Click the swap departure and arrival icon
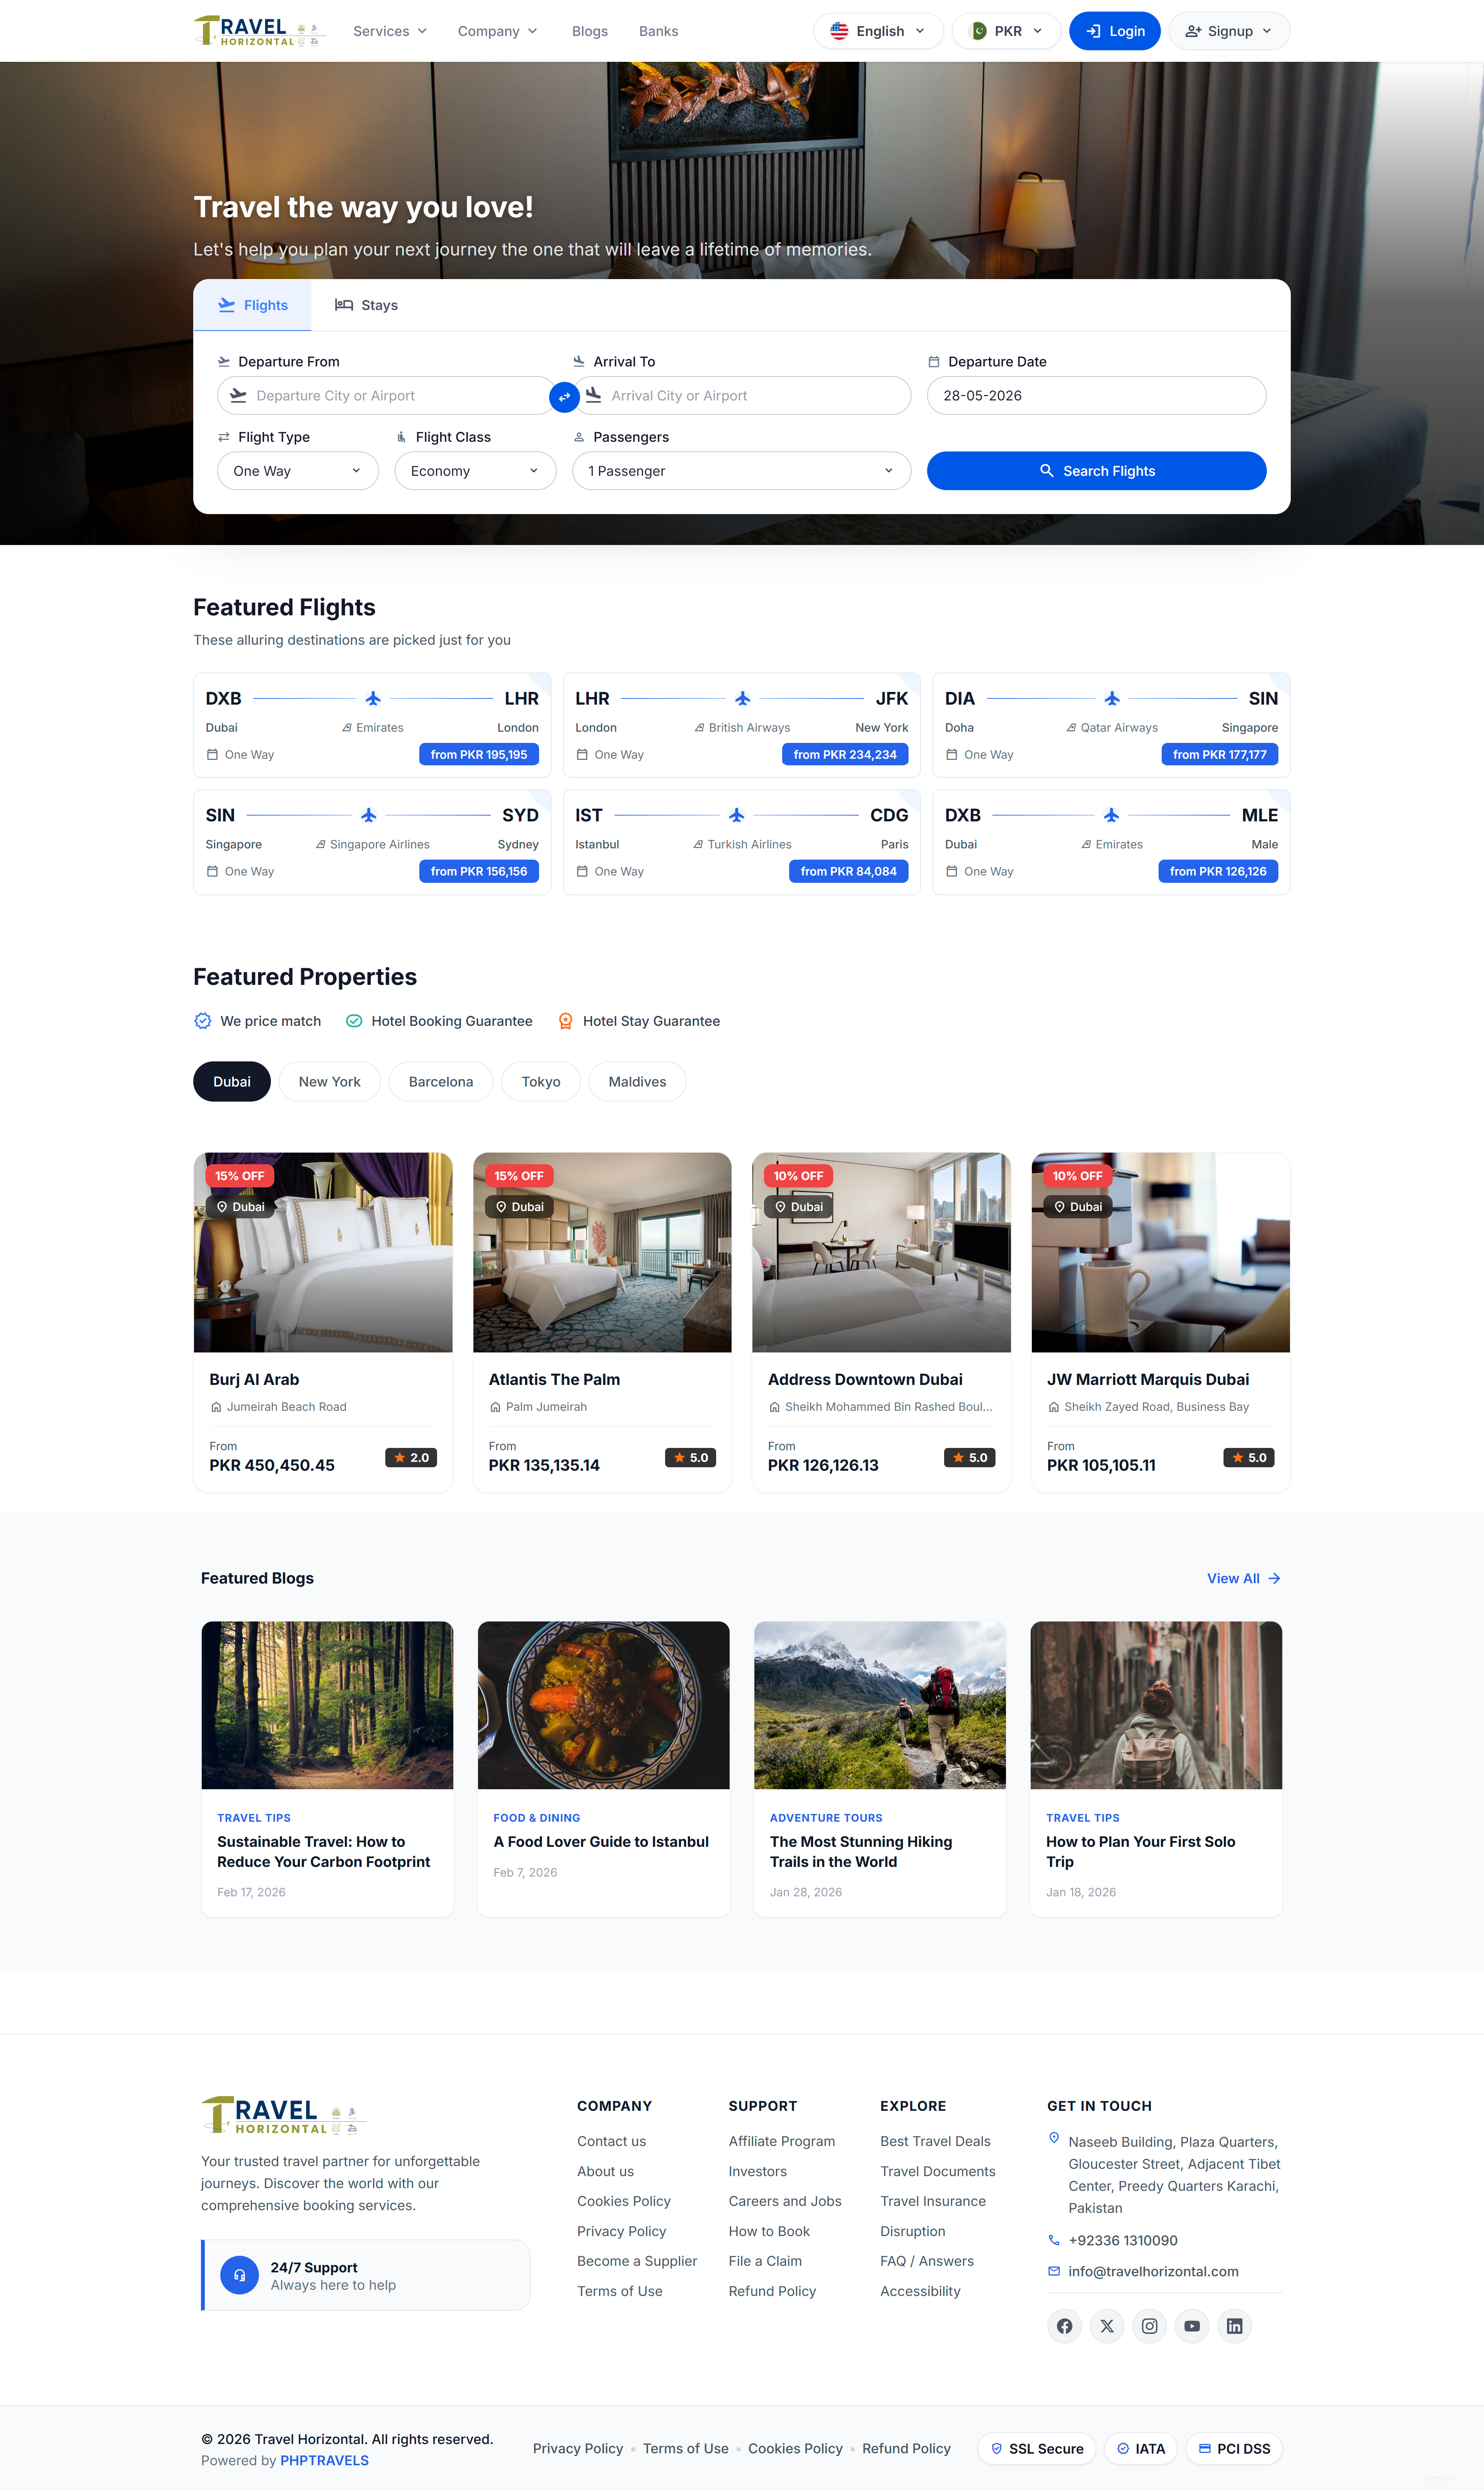Screen dimensions: 1484x2490 [x=564, y=397]
